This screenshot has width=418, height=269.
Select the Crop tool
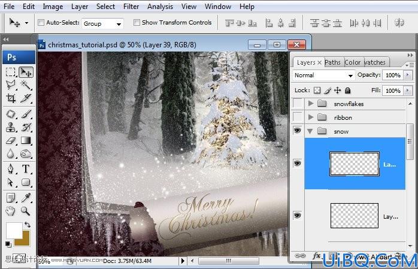11,98
